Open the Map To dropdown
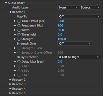This screenshot has width=103, height=96. pos(79,16)
